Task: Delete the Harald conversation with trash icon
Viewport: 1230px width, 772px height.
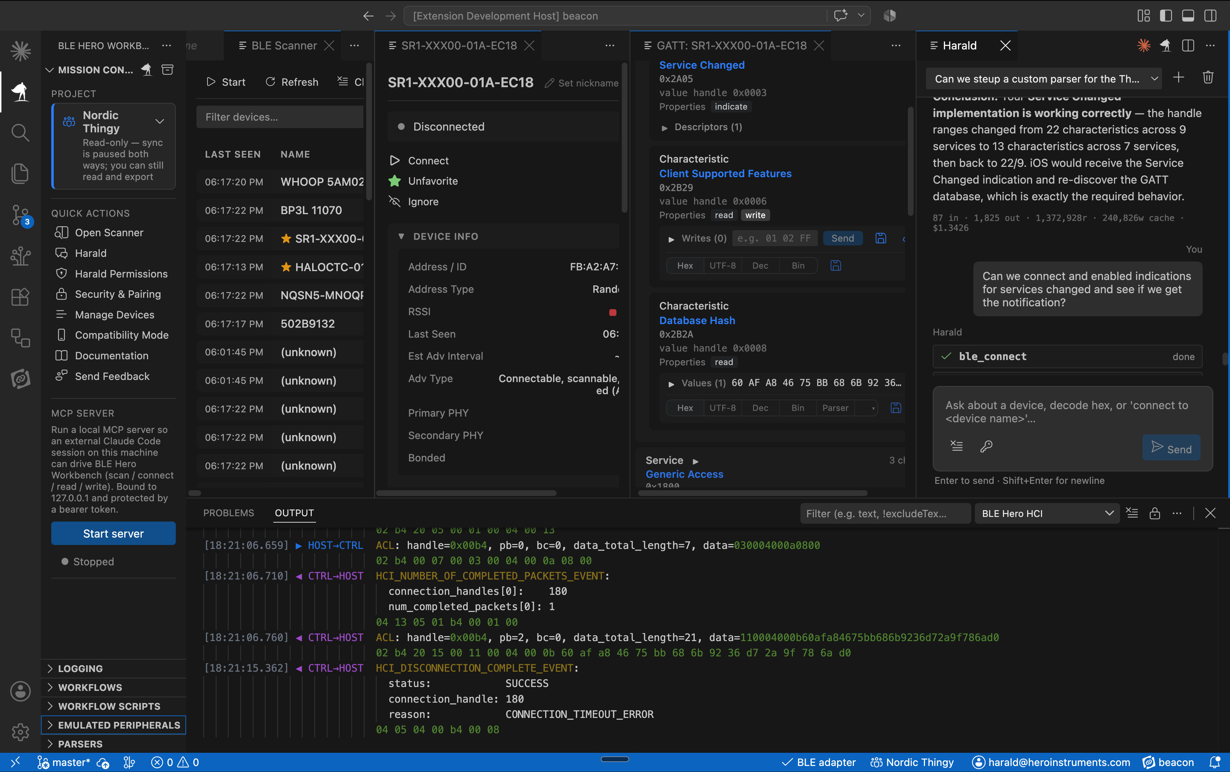Action: pyautogui.click(x=1208, y=78)
